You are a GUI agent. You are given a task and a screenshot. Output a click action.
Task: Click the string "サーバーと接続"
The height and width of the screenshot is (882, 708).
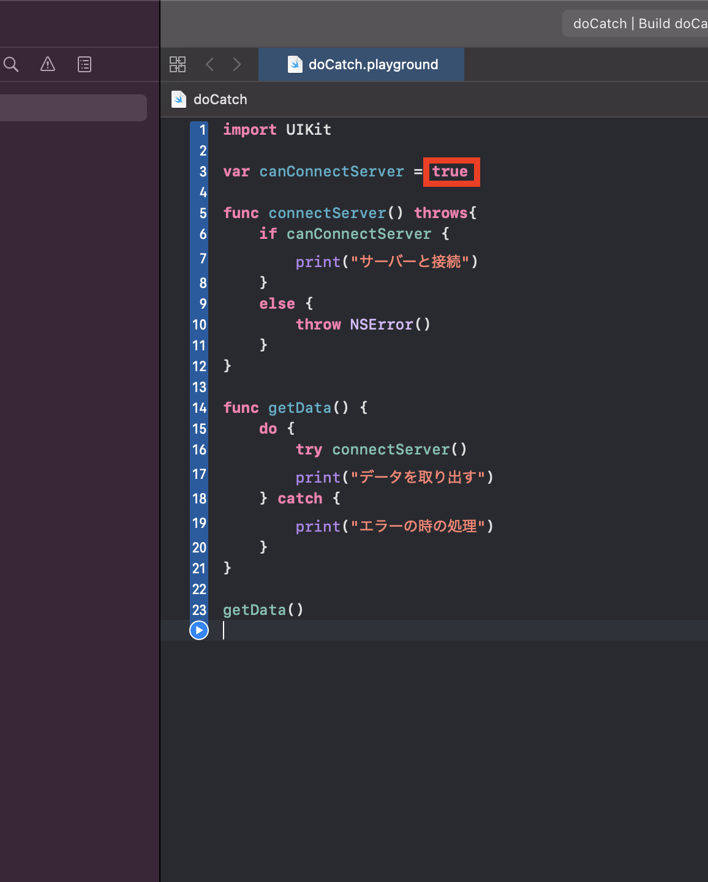pyautogui.click(x=410, y=262)
